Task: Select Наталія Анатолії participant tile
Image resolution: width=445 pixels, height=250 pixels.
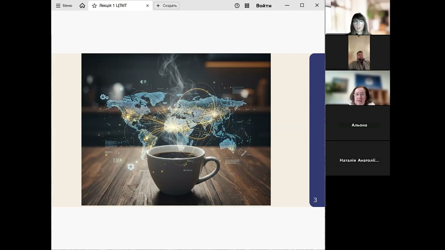Action: click(x=358, y=158)
